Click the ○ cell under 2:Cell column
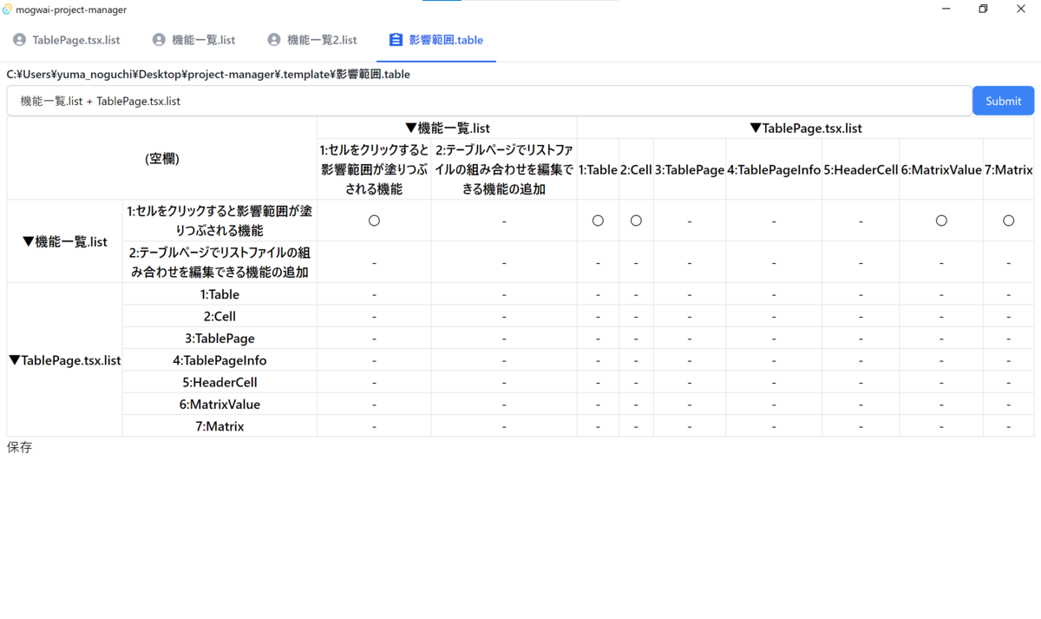Image resolution: width=1041 pixels, height=619 pixels. 636,221
